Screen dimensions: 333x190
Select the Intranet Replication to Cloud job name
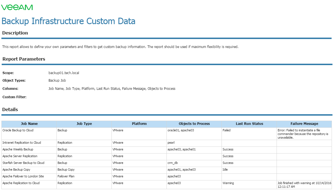[x=22, y=143]
